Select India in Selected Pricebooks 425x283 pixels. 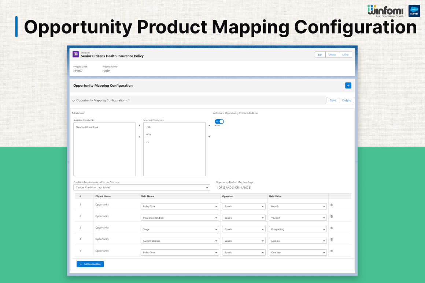tap(148, 135)
